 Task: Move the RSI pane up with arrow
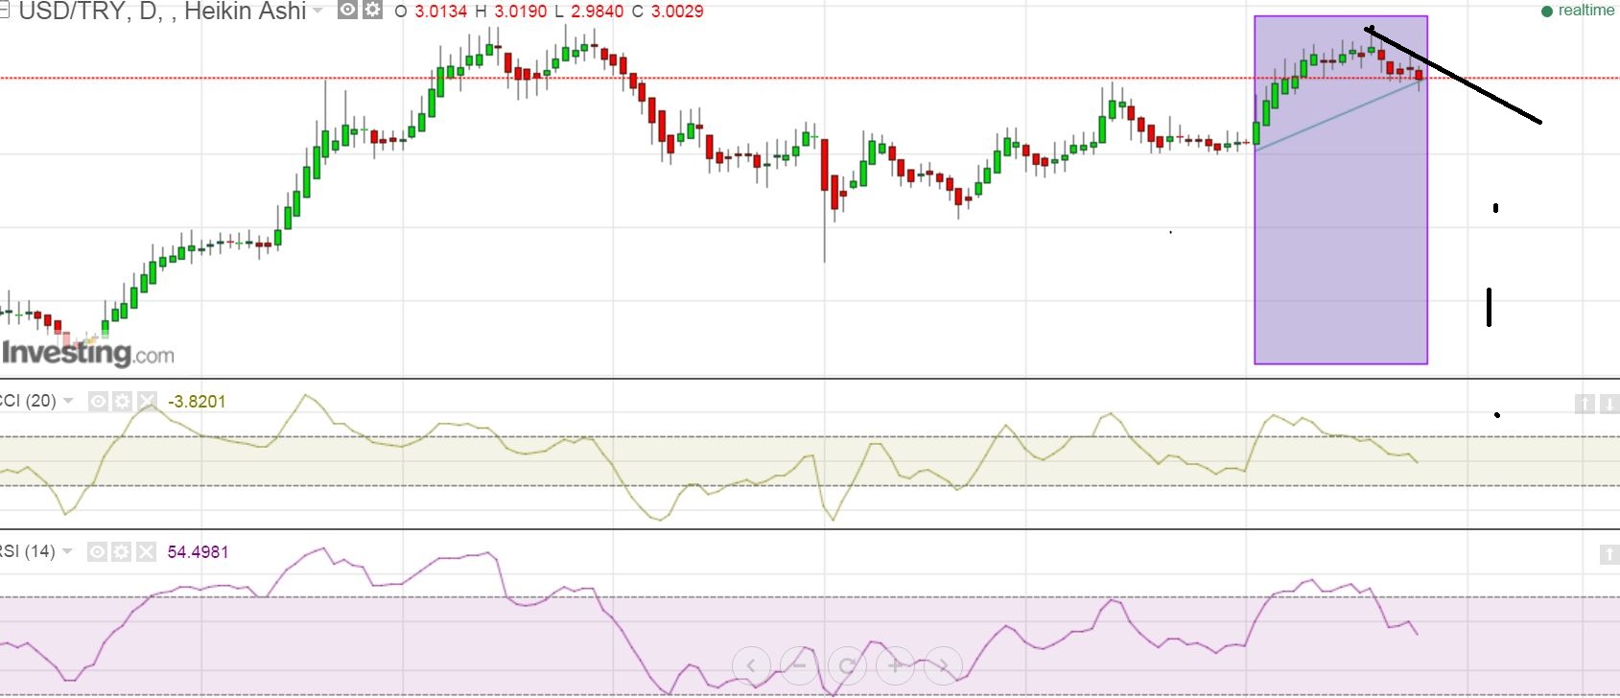tap(1609, 554)
